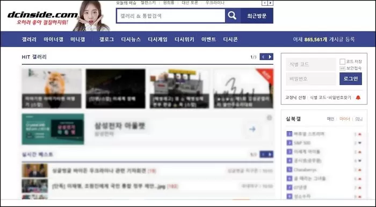Click the gallery search input field
The image size is (376, 207).
pyautogui.click(x=171, y=16)
